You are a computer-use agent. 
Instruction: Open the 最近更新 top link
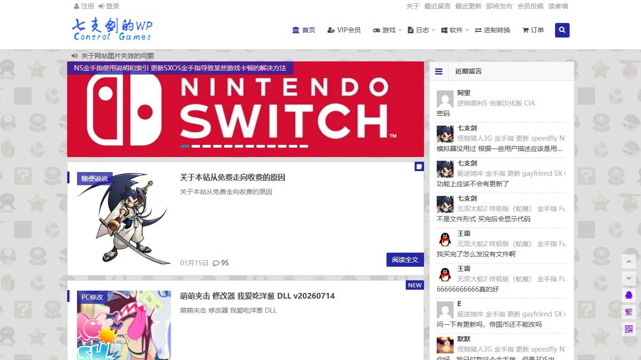click(468, 6)
